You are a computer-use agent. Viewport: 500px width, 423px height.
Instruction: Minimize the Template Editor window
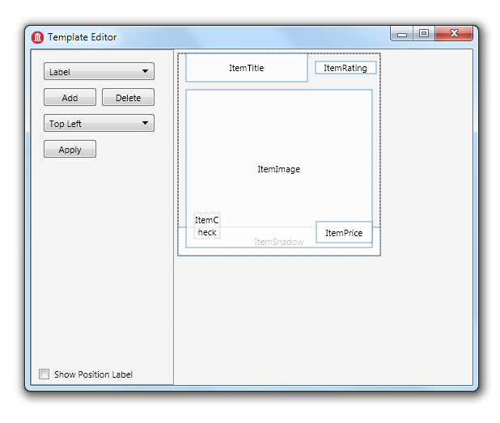coord(402,34)
